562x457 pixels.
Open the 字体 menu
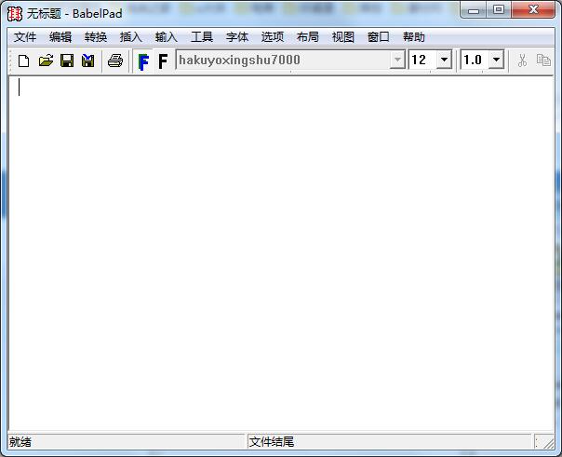tap(237, 37)
